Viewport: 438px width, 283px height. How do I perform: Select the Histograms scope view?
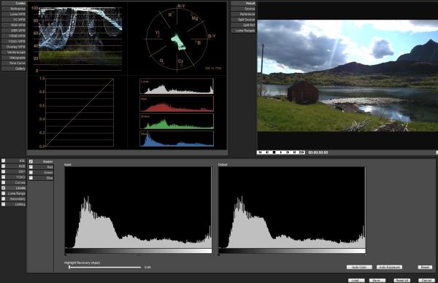click(x=14, y=58)
